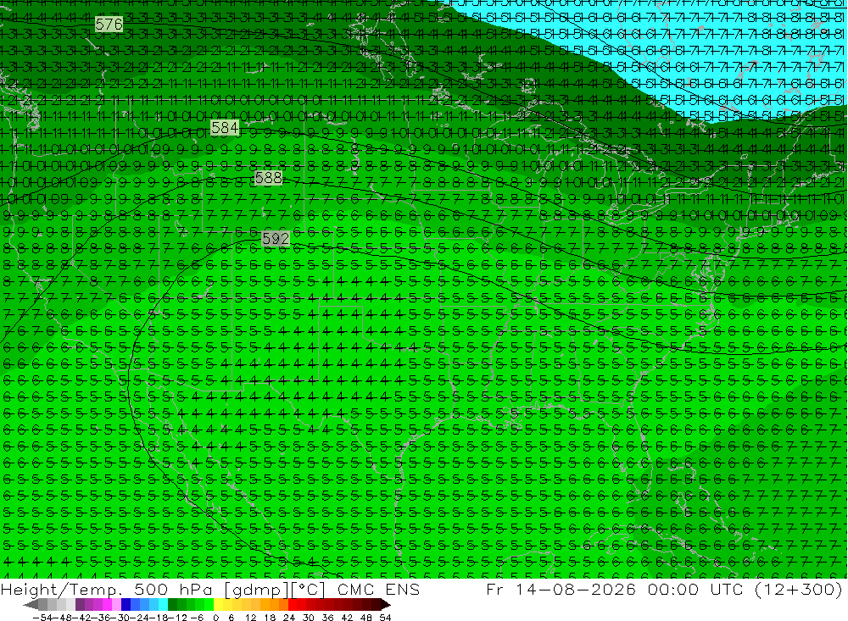This screenshot has height=621, width=848.
Task: Click the '-6' legend value
Action: [x=197, y=618]
